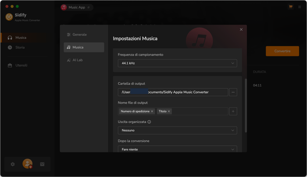Click the Convertire button

(282, 51)
